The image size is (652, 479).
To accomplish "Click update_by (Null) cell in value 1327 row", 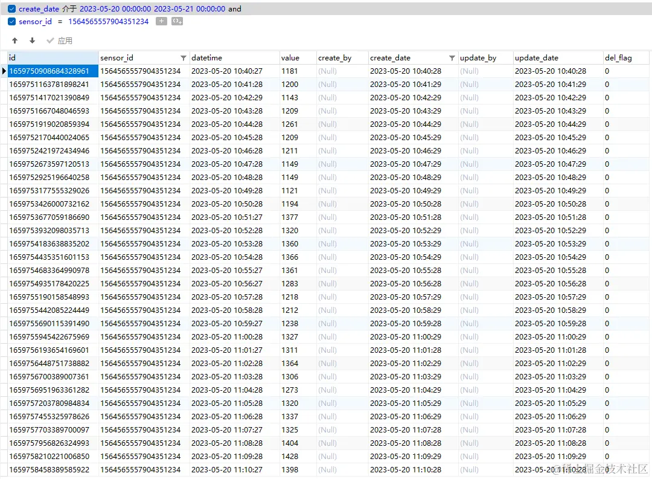I will pyautogui.click(x=485, y=337).
